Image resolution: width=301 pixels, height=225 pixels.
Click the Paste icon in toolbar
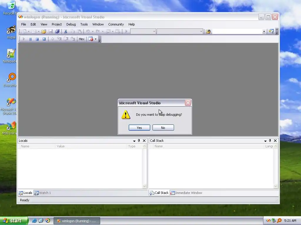[79, 31]
